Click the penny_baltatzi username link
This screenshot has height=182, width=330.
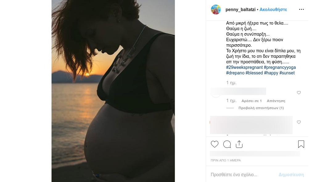(240, 10)
